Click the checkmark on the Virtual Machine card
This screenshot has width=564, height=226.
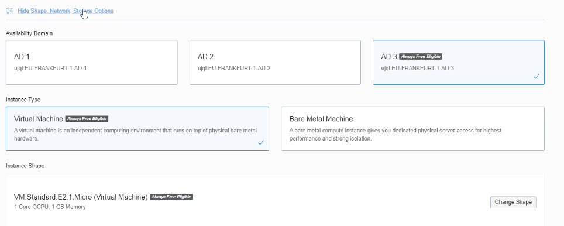pos(261,142)
